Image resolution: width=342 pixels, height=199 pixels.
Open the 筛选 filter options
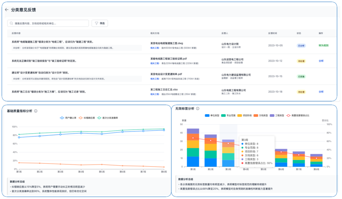100,23
